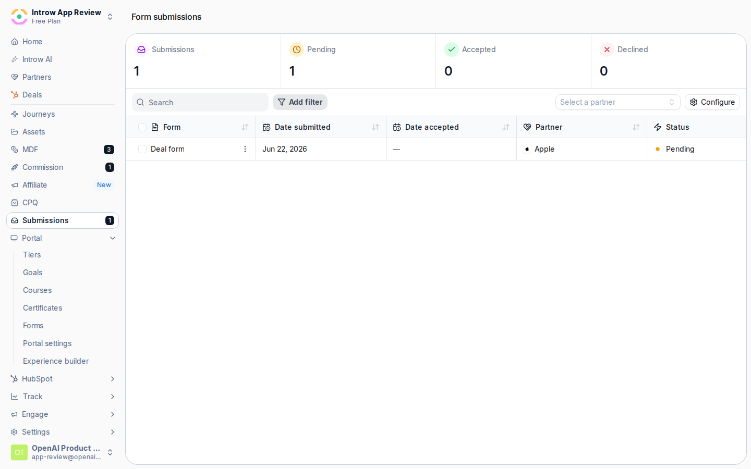Click the Add filter button
This screenshot has height=469, width=751.
[x=300, y=102]
